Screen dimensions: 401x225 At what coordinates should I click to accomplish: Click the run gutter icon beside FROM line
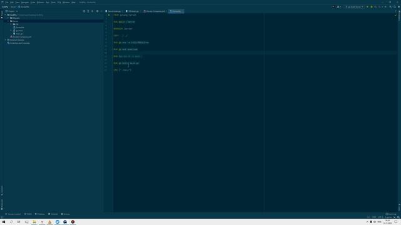pyautogui.click(x=109, y=15)
